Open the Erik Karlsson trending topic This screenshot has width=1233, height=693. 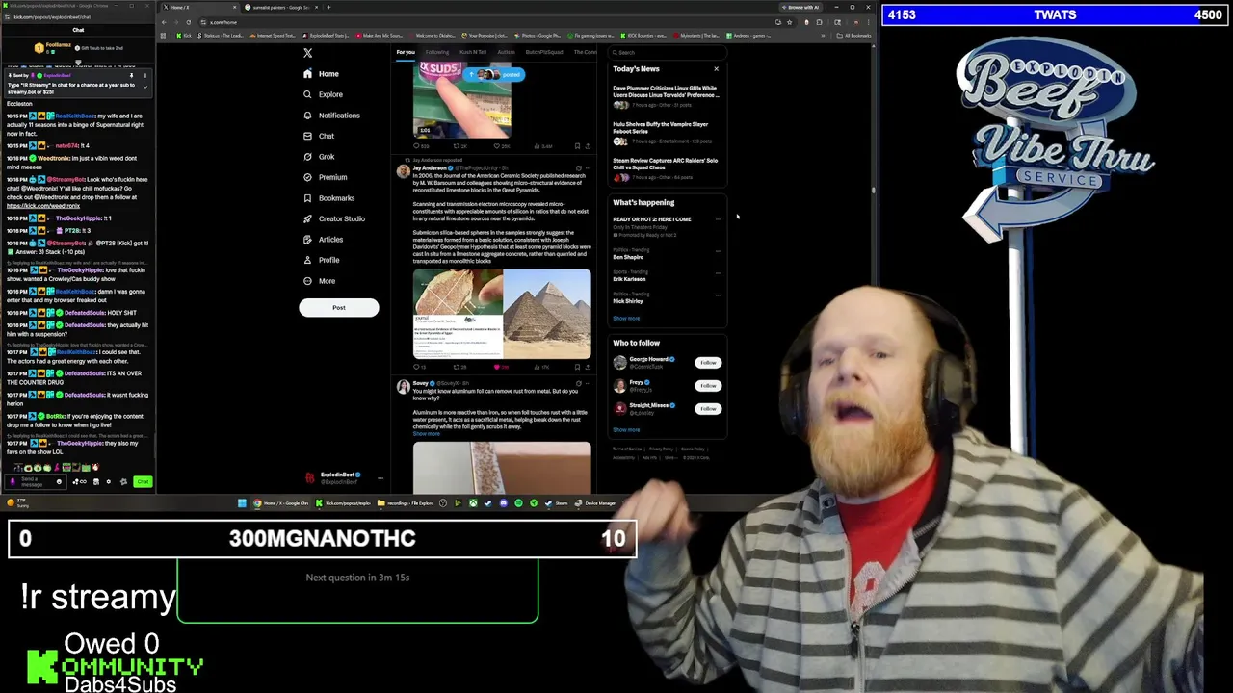tap(629, 279)
